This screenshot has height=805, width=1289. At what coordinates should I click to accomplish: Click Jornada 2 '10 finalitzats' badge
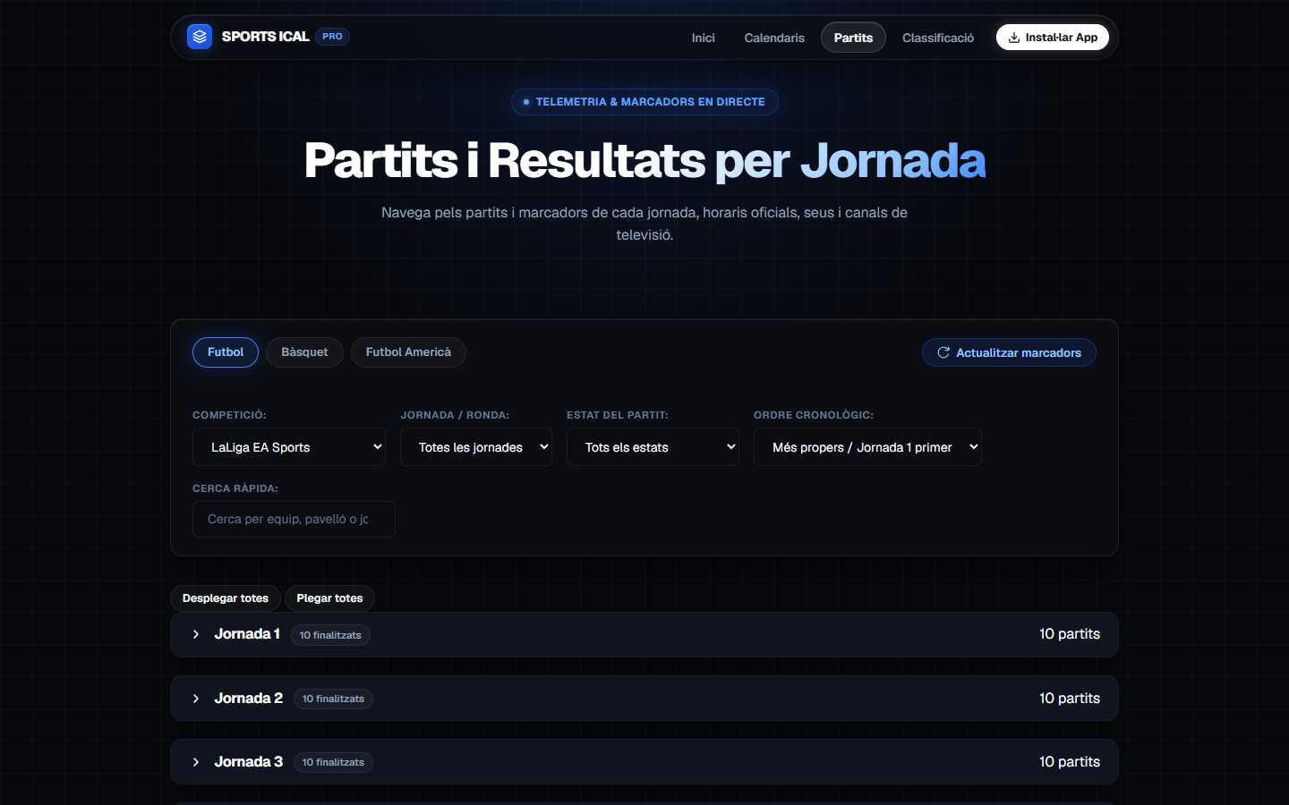333,699
